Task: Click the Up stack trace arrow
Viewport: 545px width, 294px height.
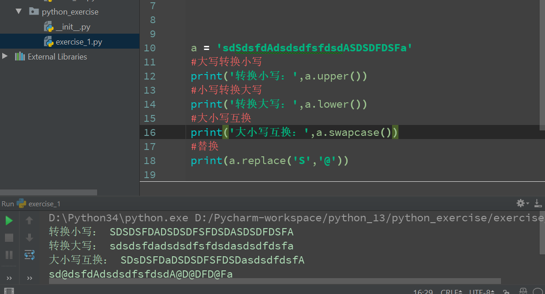Action: (29, 221)
